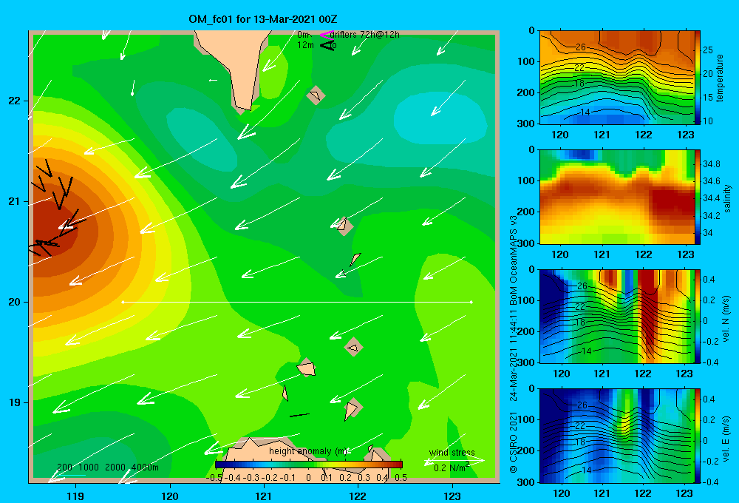Open the salinity section panel
Viewport: 739px width, 503px height.
(617, 197)
